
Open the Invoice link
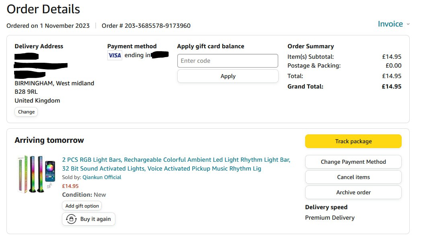tap(390, 24)
